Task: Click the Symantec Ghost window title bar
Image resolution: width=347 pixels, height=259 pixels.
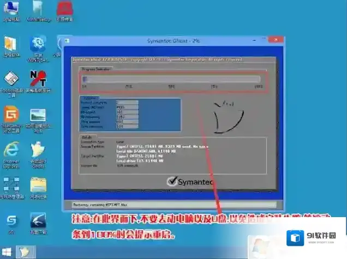Action: click(172, 41)
